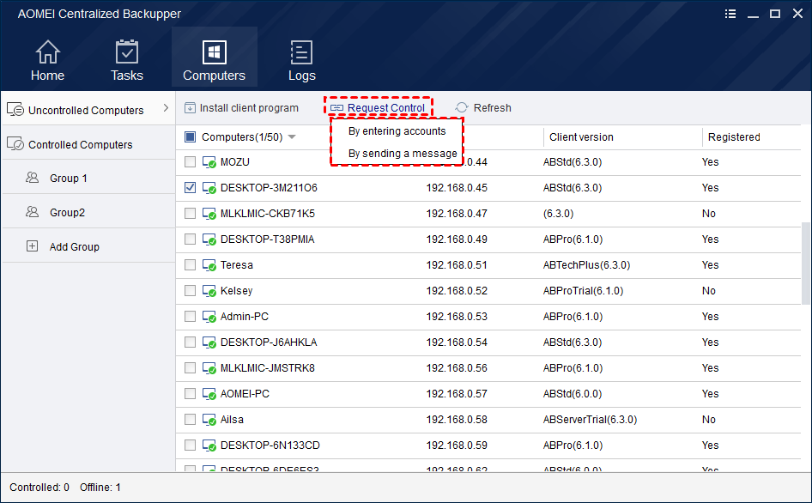
Task: Click the Refresh arrows icon
Action: pos(462,108)
